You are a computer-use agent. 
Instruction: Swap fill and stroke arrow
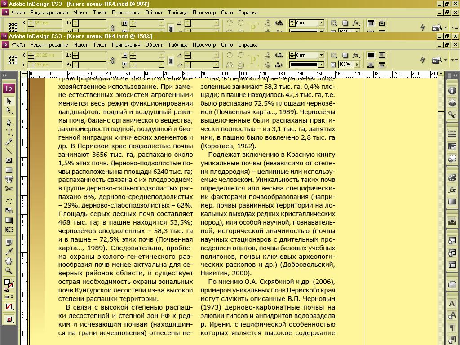pos(12,281)
